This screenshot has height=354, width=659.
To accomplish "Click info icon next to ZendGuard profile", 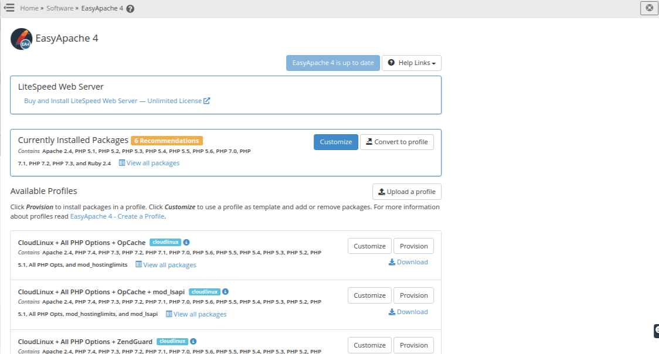I will tap(193, 342).
